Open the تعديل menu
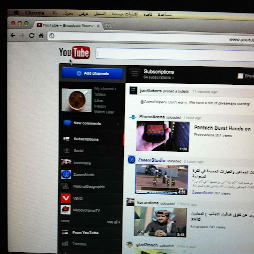Screen dimensions: 254x254 68,13
